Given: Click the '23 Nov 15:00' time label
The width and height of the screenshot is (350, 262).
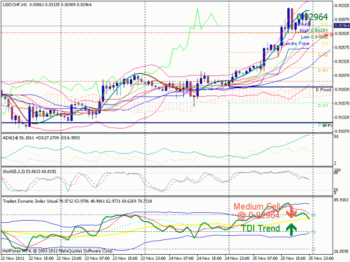Looking at the screenshot, I should click(x=125, y=259).
